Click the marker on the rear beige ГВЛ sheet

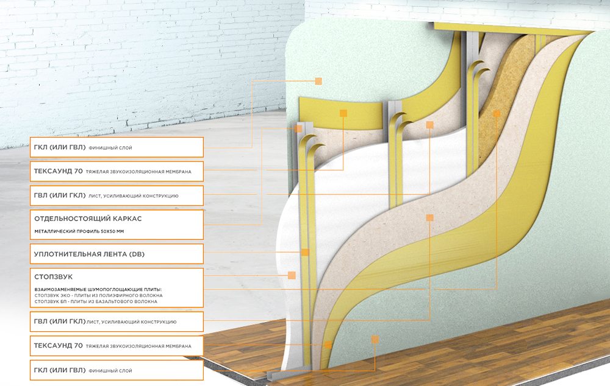click(x=430, y=125)
